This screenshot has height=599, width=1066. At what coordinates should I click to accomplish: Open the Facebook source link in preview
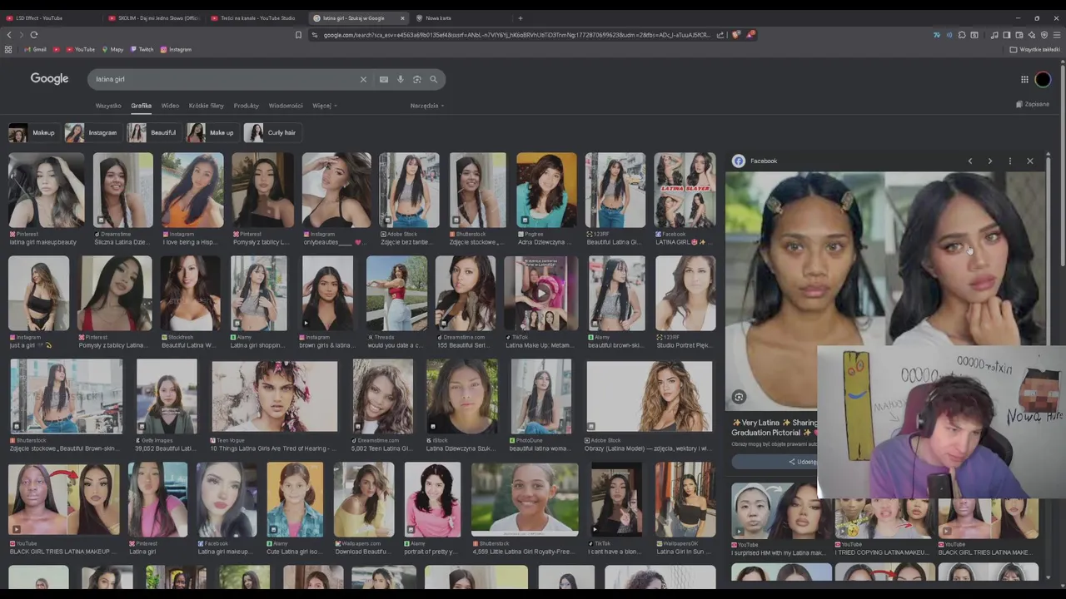pos(755,161)
